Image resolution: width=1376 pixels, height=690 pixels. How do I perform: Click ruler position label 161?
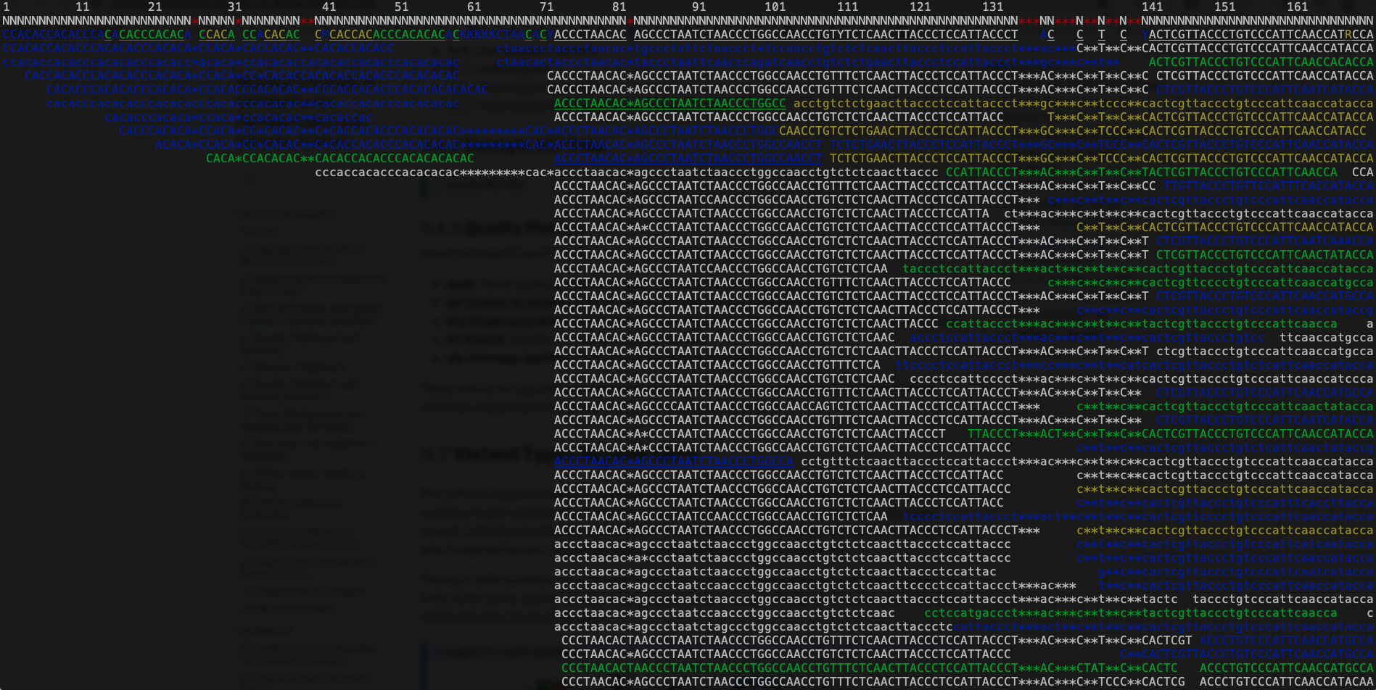[x=1298, y=7]
